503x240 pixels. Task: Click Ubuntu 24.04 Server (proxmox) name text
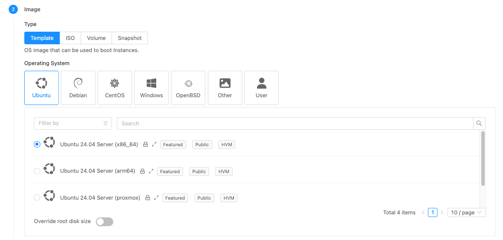pos(100,197)
